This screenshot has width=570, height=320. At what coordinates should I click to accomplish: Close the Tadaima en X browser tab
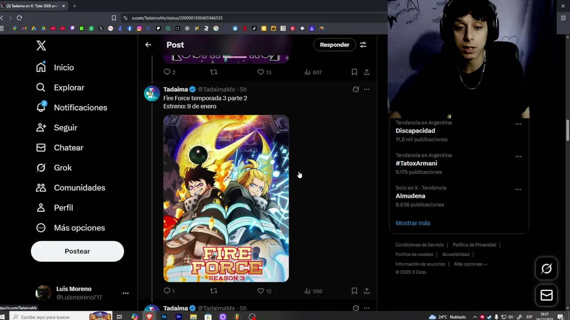[x=63, y=6]
